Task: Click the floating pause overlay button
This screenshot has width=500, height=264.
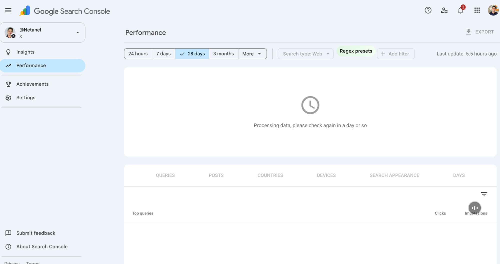Action: 474,208
